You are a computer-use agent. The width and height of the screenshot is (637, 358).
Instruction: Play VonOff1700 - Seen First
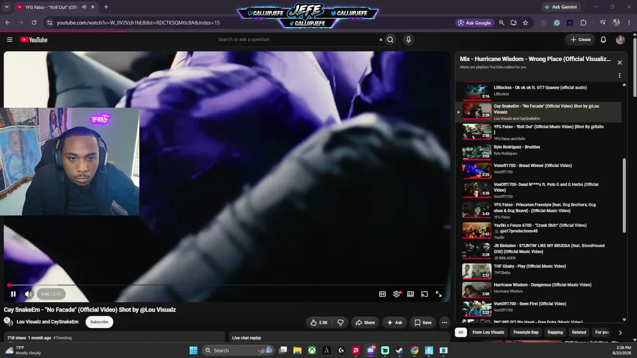[538, 308]
